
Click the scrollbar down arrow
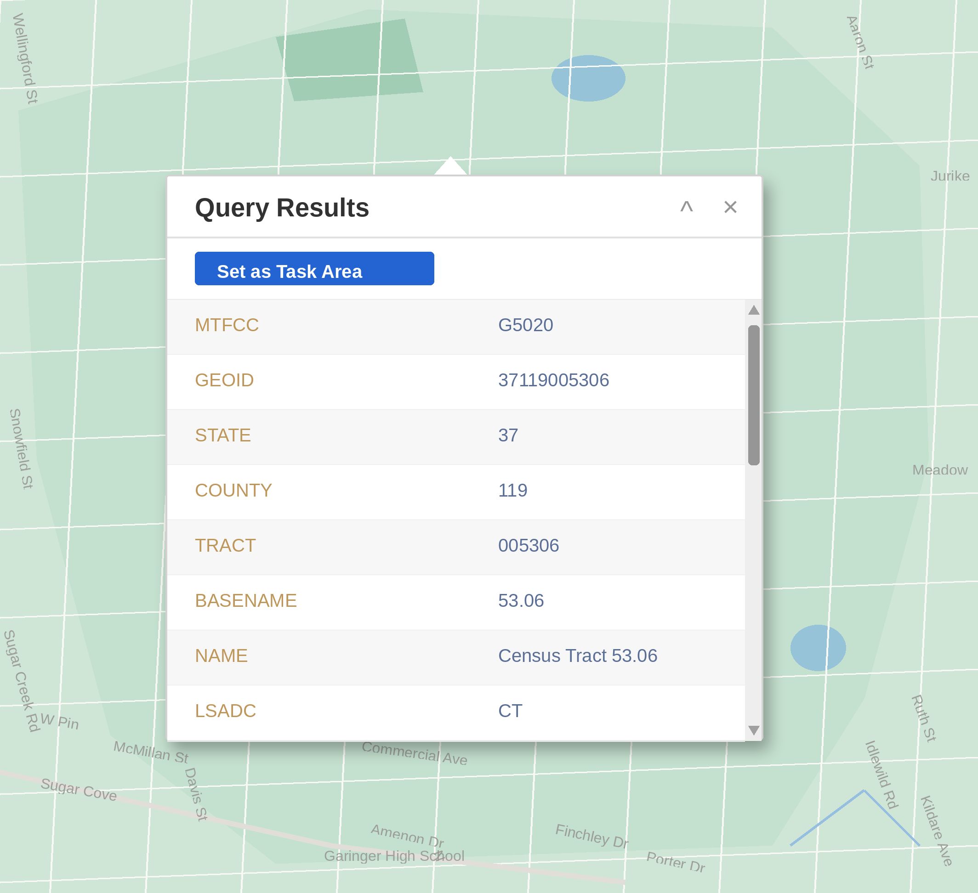(x=753, y=730)
